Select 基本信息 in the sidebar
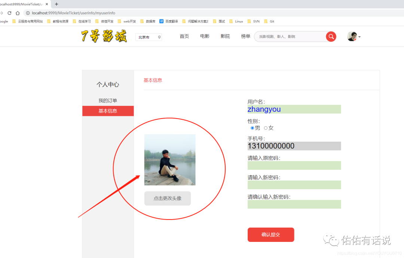404x258 pixels. point(108,111)
